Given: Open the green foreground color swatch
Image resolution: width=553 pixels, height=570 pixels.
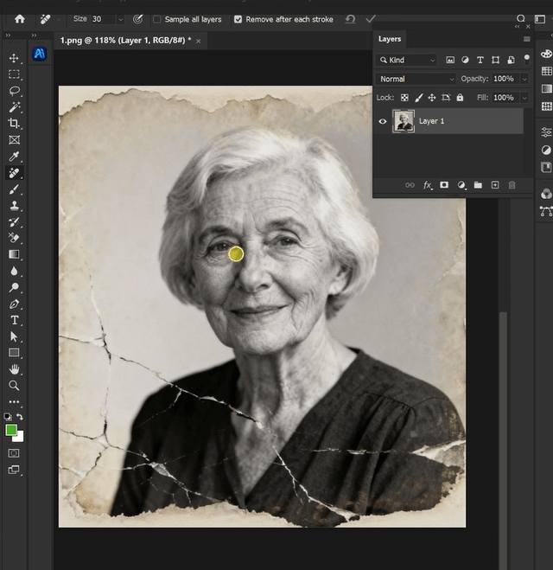Looking at the screenshot, I should click(11, 430).
